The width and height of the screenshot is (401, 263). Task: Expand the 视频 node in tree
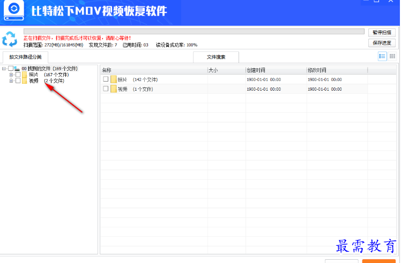coord(11,81)
